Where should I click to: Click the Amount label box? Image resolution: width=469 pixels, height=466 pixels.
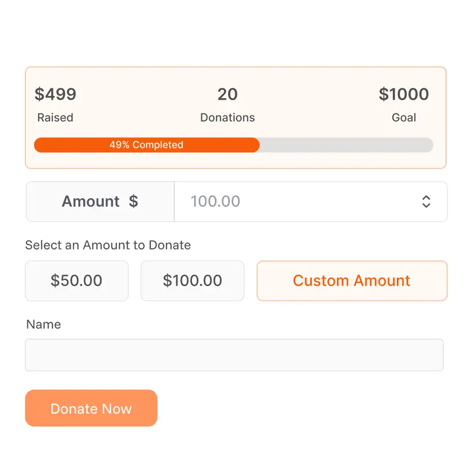pos(91,202)
